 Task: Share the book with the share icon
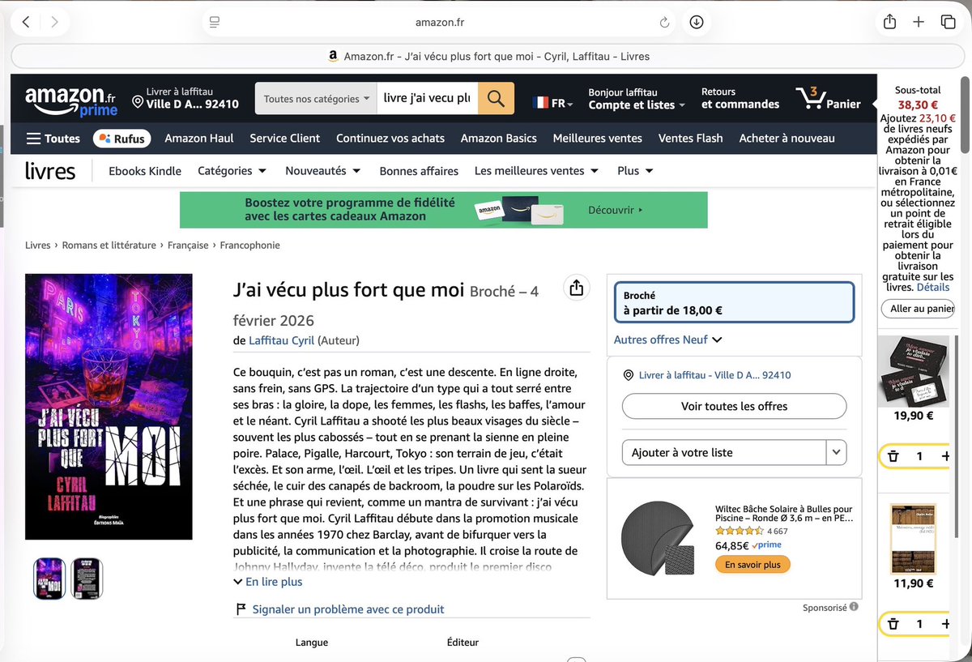click(576, 288)
